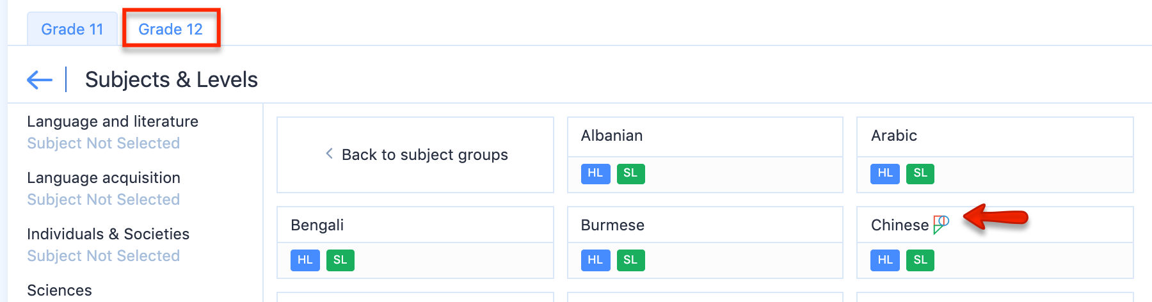Open Language acquisition subject group

tap(104, 178)
